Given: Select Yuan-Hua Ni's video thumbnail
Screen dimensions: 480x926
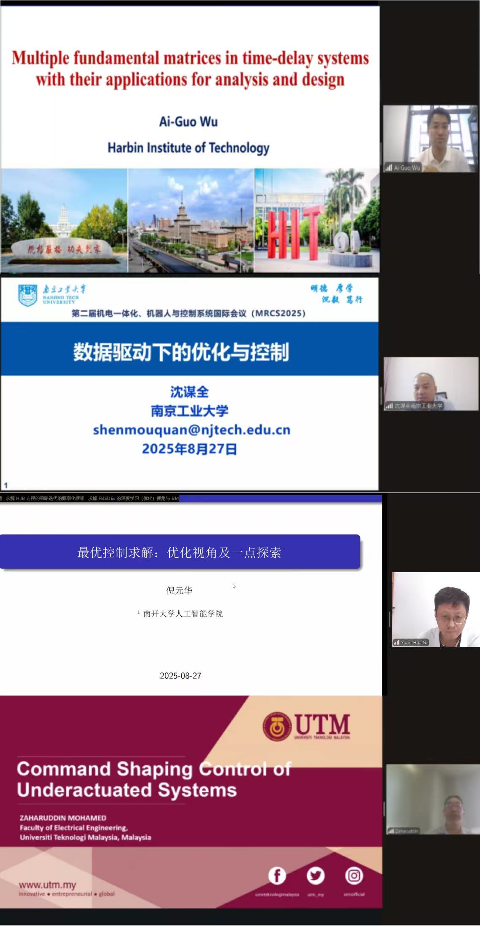Looking at the screenshot, I should (x=436, y=609).
